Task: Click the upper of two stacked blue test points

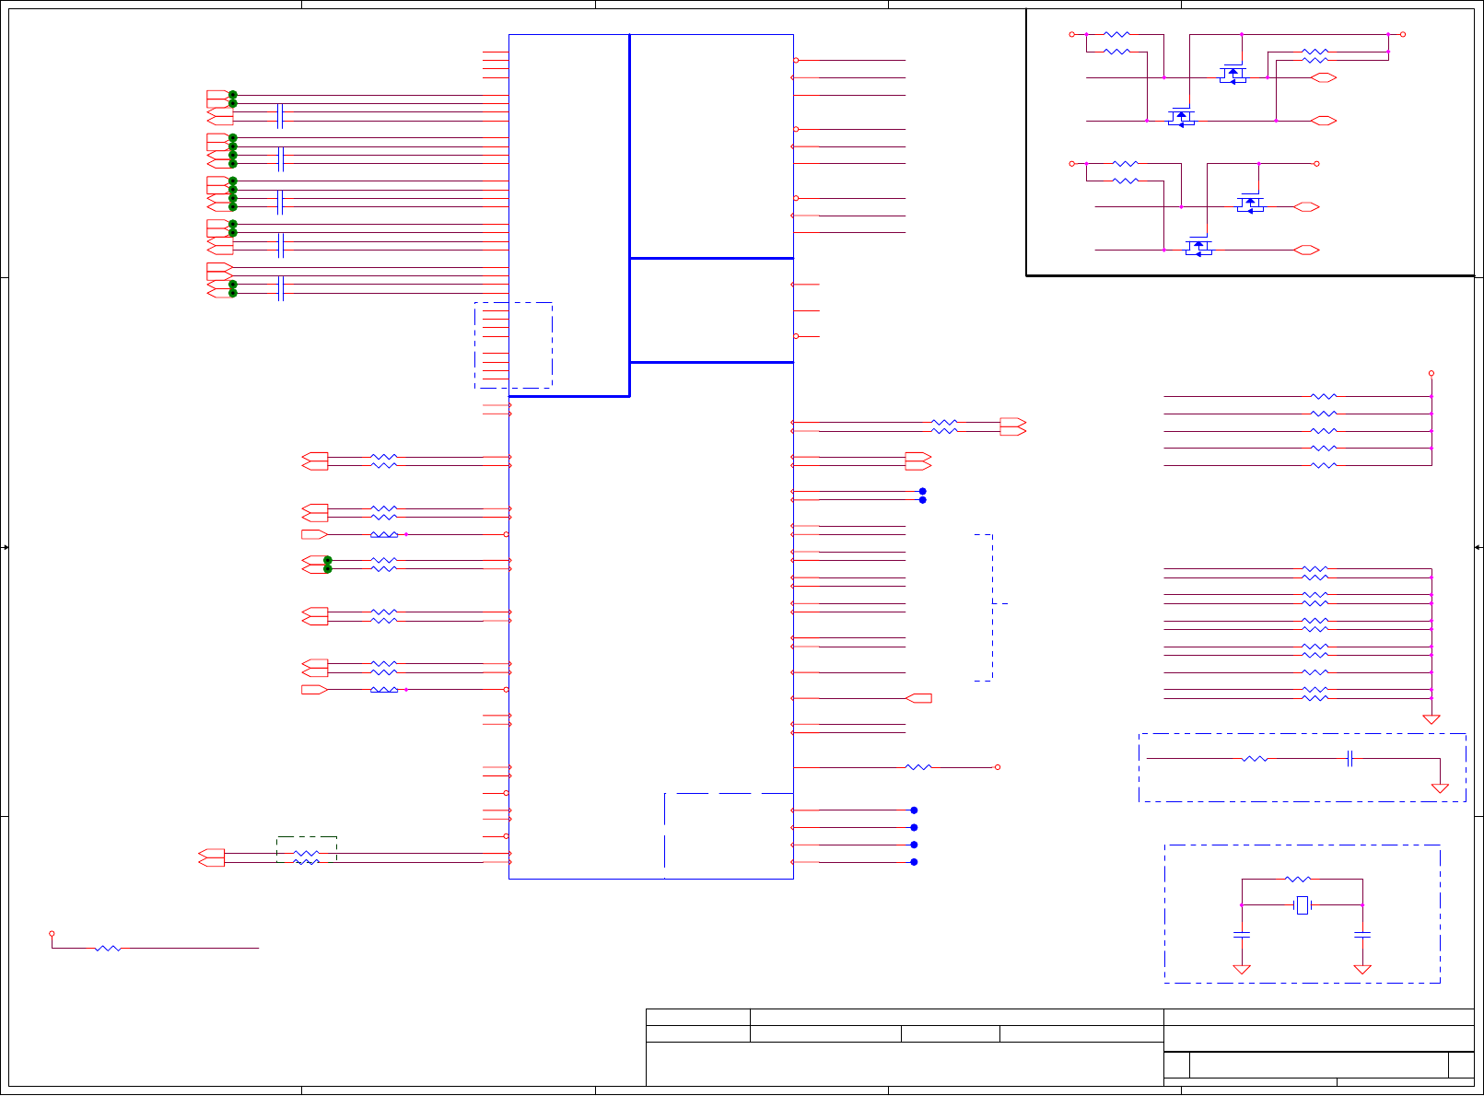Action: pyautogui.click(x=922, y=491)
